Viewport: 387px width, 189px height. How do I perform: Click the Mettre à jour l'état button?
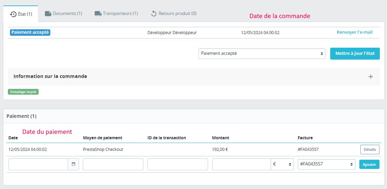pos(355,53)
